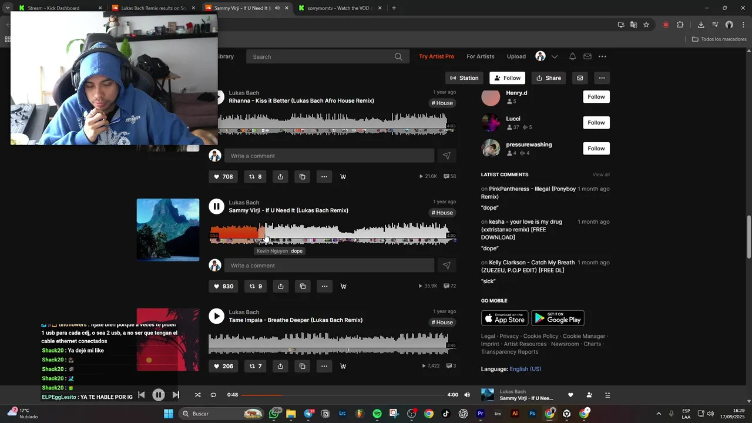Click the #House tag on the Tame Impala remix
This screenshot has height=423, width=752.
pyautogui.click(x=442, y=323)
